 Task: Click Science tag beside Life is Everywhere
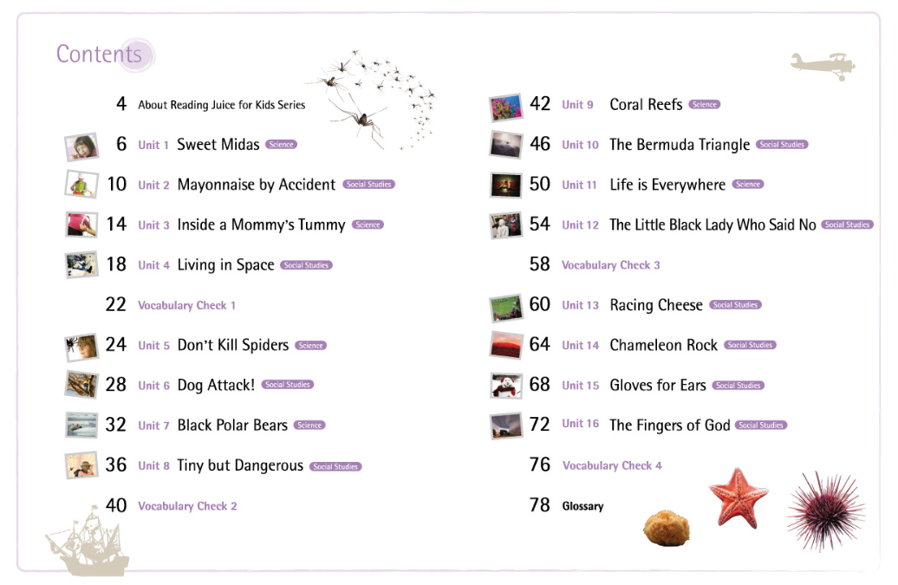[747, 185]
